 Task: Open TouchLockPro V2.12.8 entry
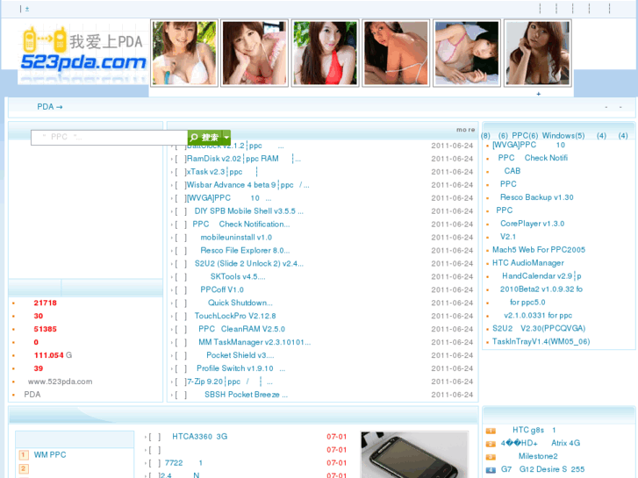235,316
